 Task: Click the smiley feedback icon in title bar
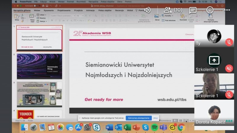tap(222, 6)
